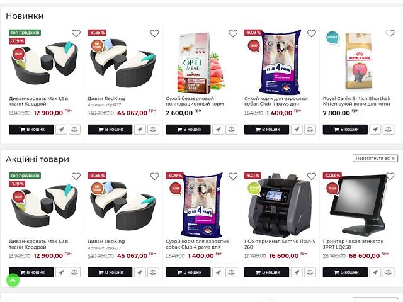Viewport: 403px width, 302px height.
Task: Add Диван RedKing in Акційні товари to cart
Action: 110,272
